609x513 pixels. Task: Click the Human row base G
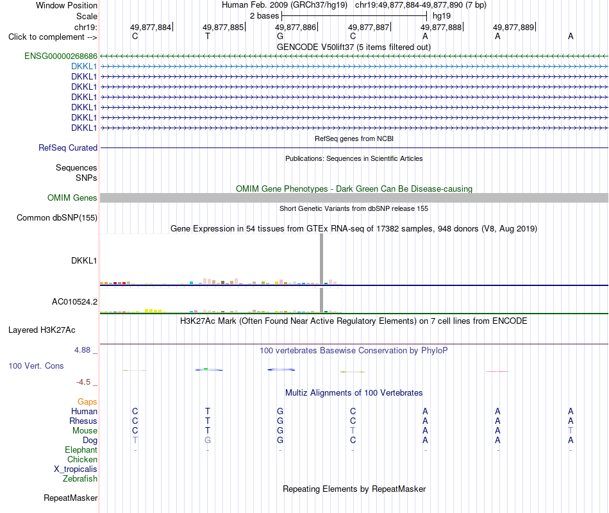pyautogui.click(x=280, y=411)
